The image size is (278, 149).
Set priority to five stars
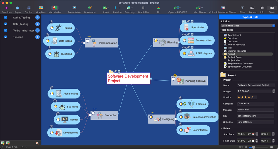coord(252,97)
